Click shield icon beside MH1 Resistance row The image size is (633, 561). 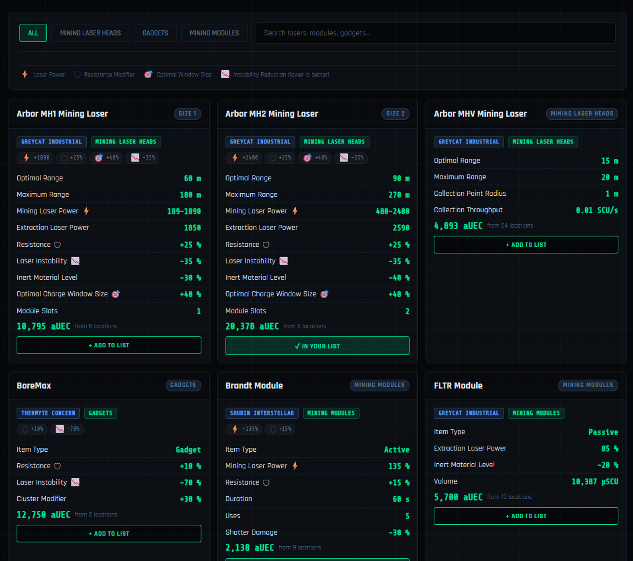tap(58, 245)
